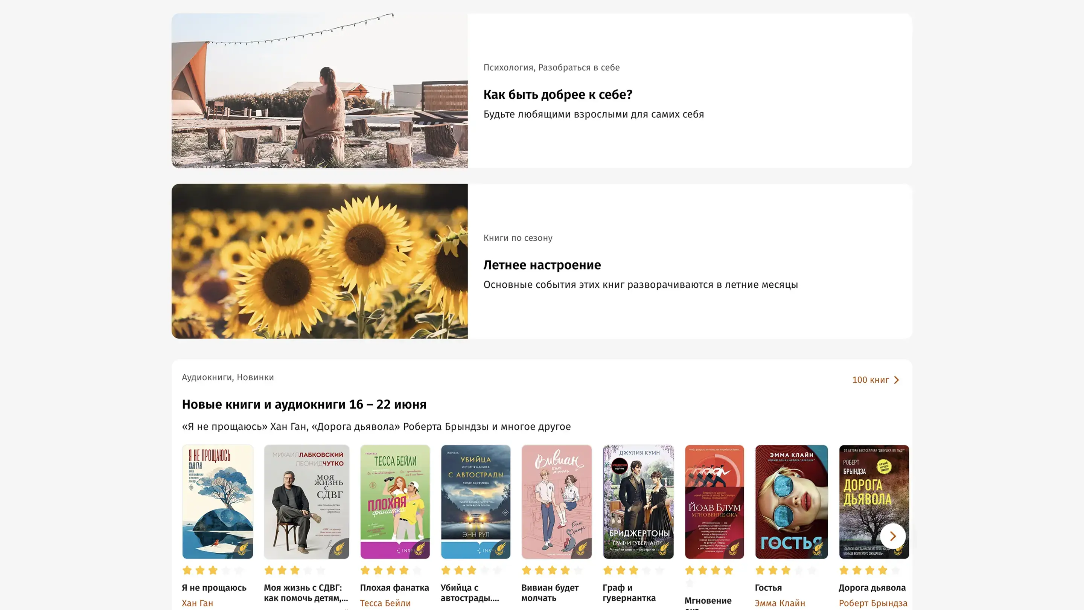The width and height of the screenshot is (1084, 610).
Task: Open author link 'Тесса Бейли'
Action: [385, 603]
